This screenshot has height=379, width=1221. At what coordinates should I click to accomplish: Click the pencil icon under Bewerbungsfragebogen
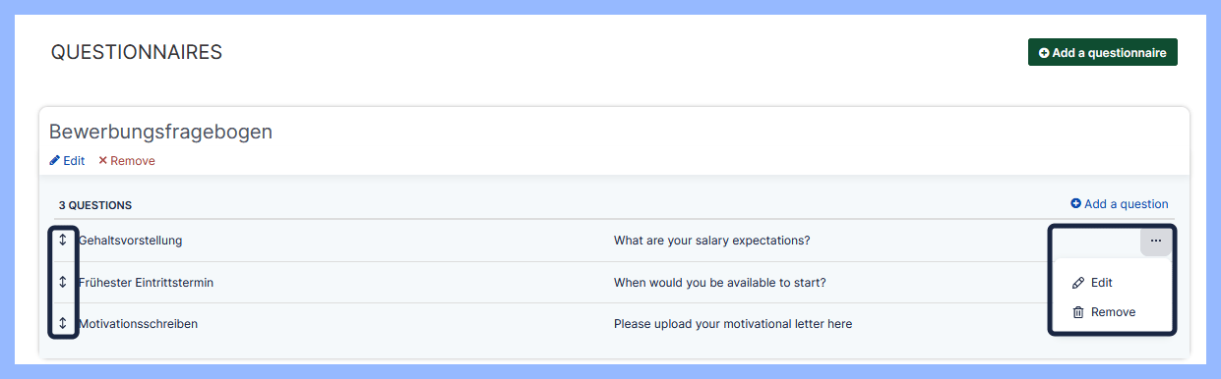55,161
